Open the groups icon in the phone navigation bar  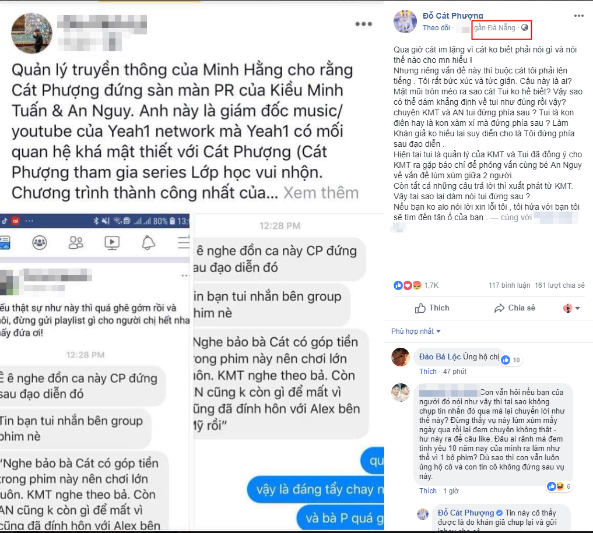[x=40, y=242]
